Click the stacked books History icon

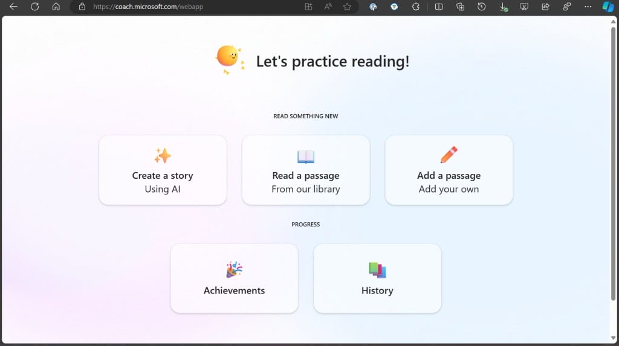click(x=377, y=270)
